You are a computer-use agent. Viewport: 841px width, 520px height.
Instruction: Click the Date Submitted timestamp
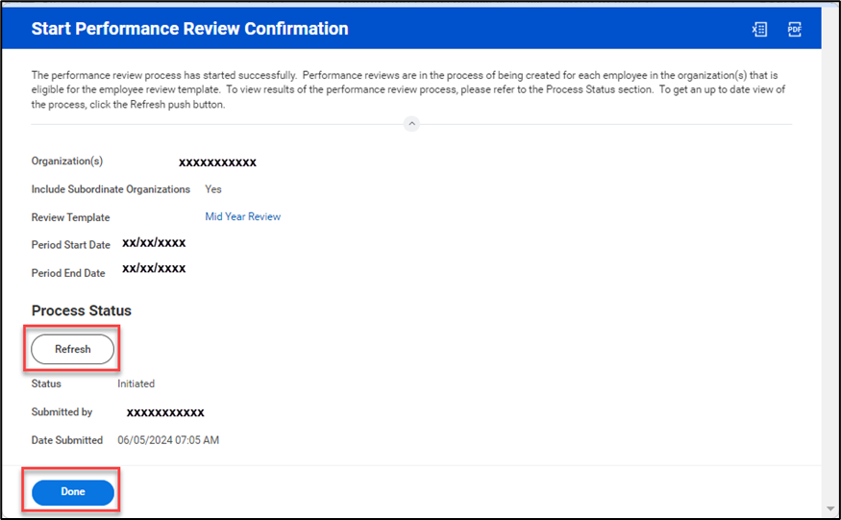(168, 440)
